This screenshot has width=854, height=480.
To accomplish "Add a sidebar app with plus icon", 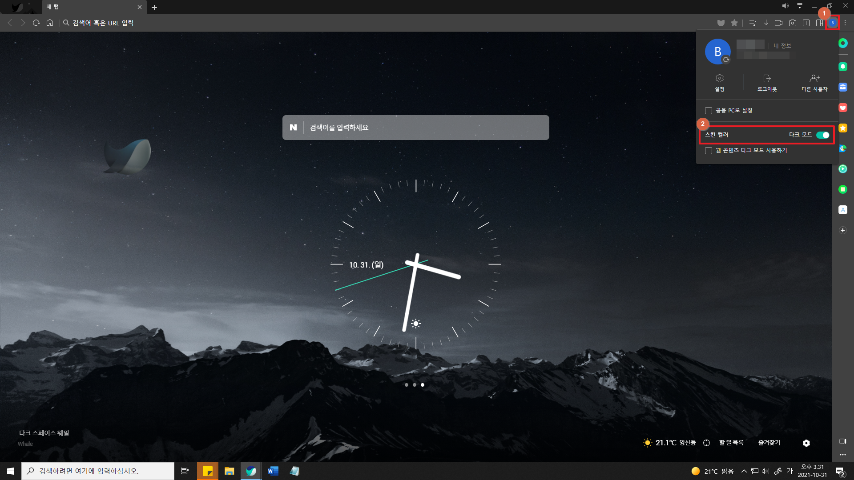I will click(843, 230).
